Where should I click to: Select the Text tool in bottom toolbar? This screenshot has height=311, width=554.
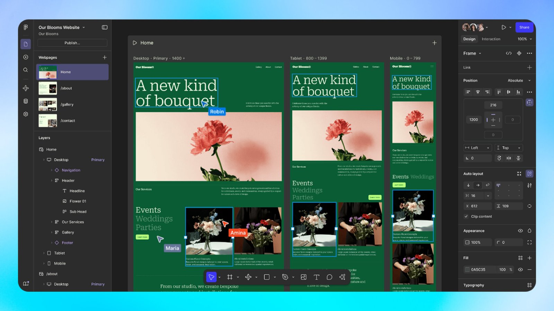pos(316,277)
